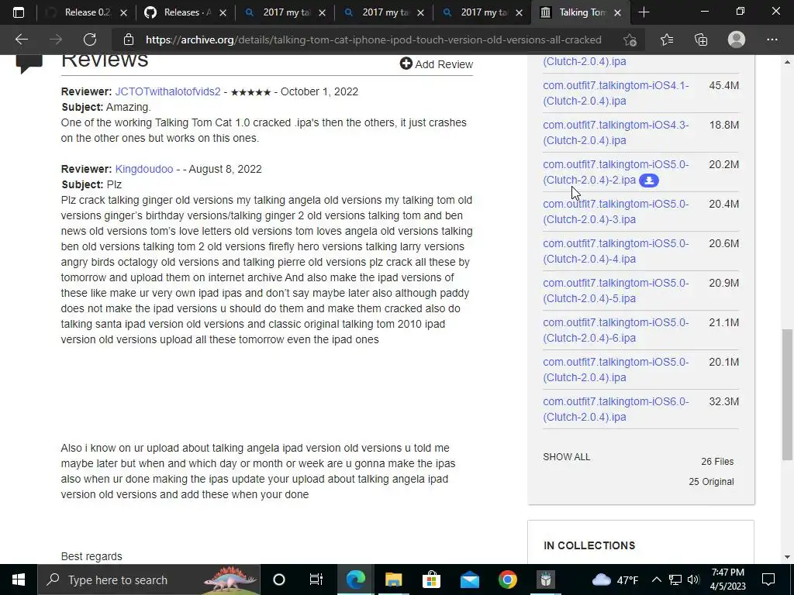794x595 pixels.
Task: Download com.outfit7.talkingtom-iOS4.1 ipa file
Action: click(x=616, y=93)
